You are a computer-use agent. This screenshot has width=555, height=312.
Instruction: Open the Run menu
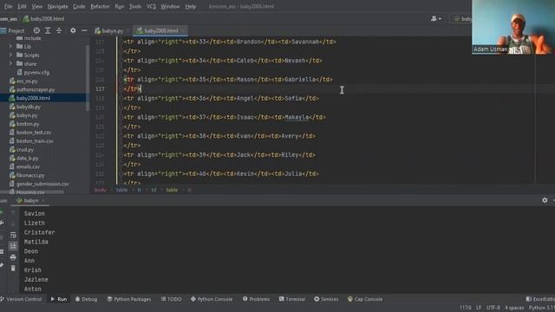pyautogui.click(x=120, y=6)
